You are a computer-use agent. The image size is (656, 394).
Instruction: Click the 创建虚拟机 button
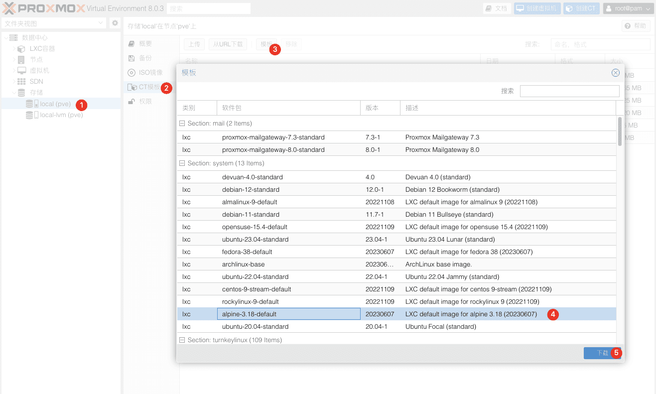click(x=537, y=8)
